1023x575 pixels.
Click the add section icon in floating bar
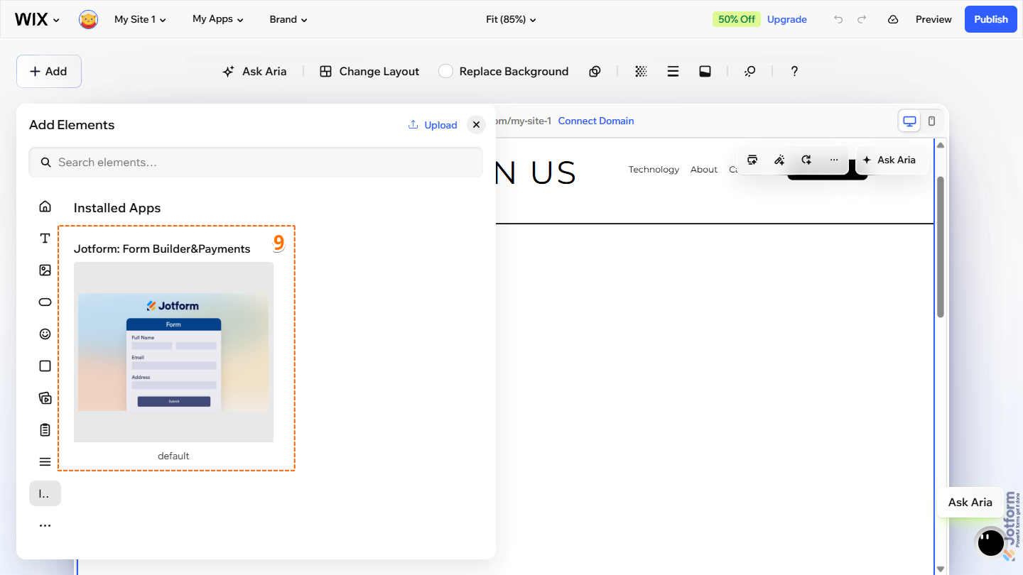pos(752,160)
